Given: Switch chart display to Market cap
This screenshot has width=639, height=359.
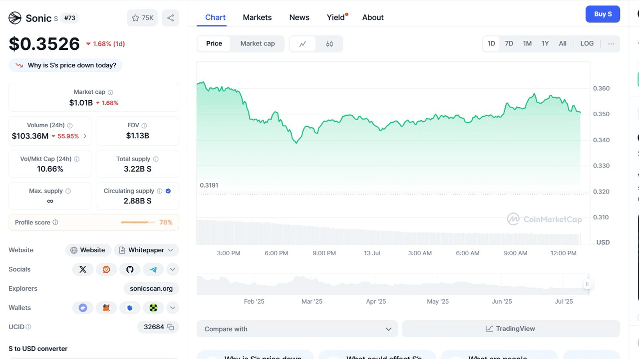Looking at the screenshot, I should [258, 44].
